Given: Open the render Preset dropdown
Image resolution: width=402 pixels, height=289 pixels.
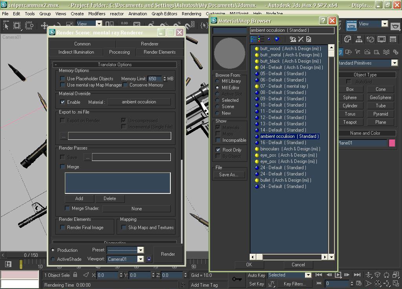Looking at the screenshot, I should [x=140, y=250].
